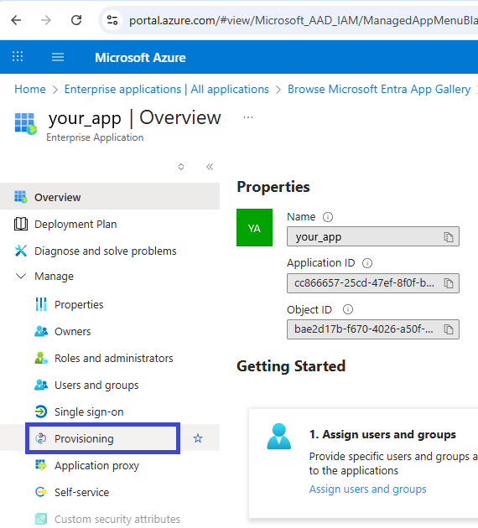
Task: Expand or collapse all menu groups
Action: pyautogui.click(x=181, y=167)
